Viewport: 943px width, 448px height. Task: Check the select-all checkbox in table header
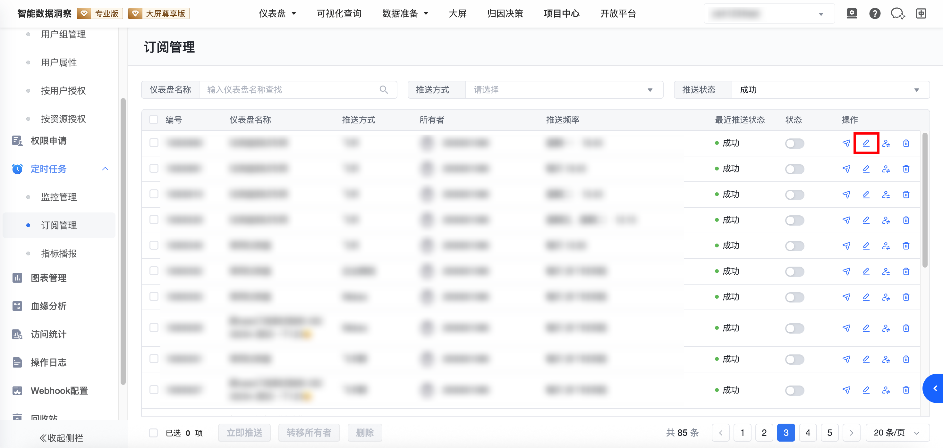point(154,120)
